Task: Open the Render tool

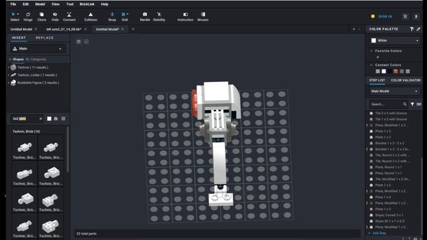Action: click(145, 17)
